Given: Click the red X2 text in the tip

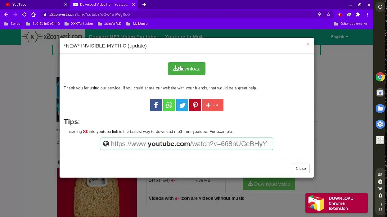Looking at the screenshot, I should tap(85, 131).
